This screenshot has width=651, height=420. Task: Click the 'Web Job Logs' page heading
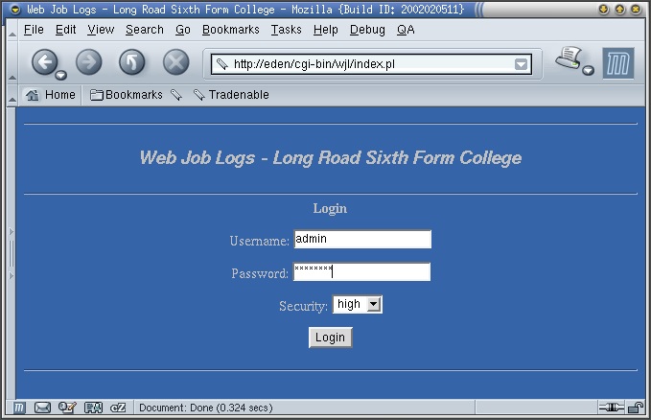pyautogui.click(x=331, y=158)
